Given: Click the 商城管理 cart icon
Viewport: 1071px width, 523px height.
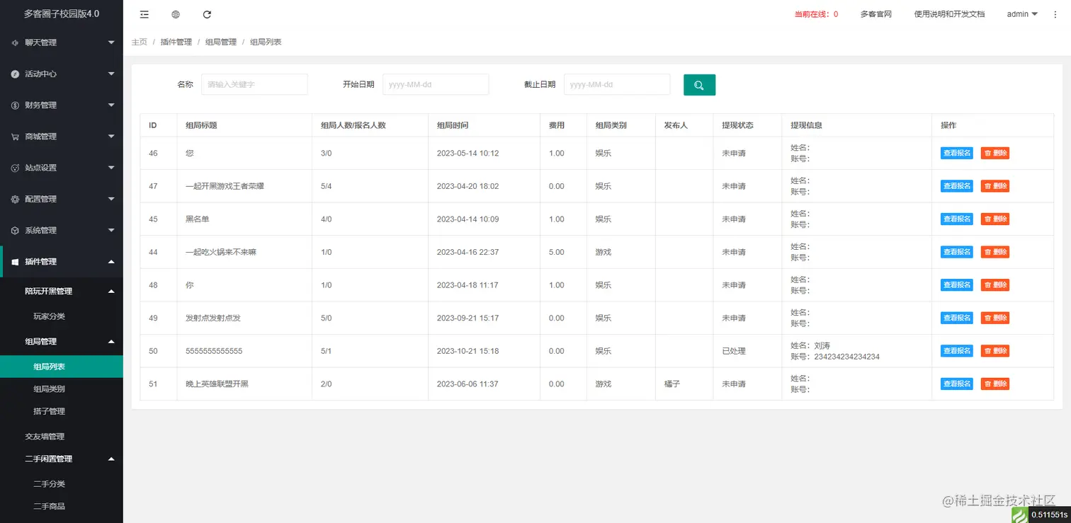Looking at the screenshot, I should coord(16,137).
